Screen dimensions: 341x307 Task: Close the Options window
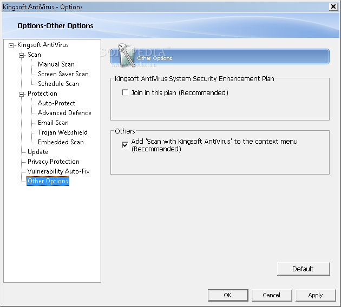(333, 6)
